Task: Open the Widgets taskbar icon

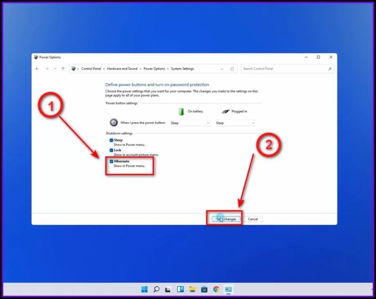Action: (180, 289)
